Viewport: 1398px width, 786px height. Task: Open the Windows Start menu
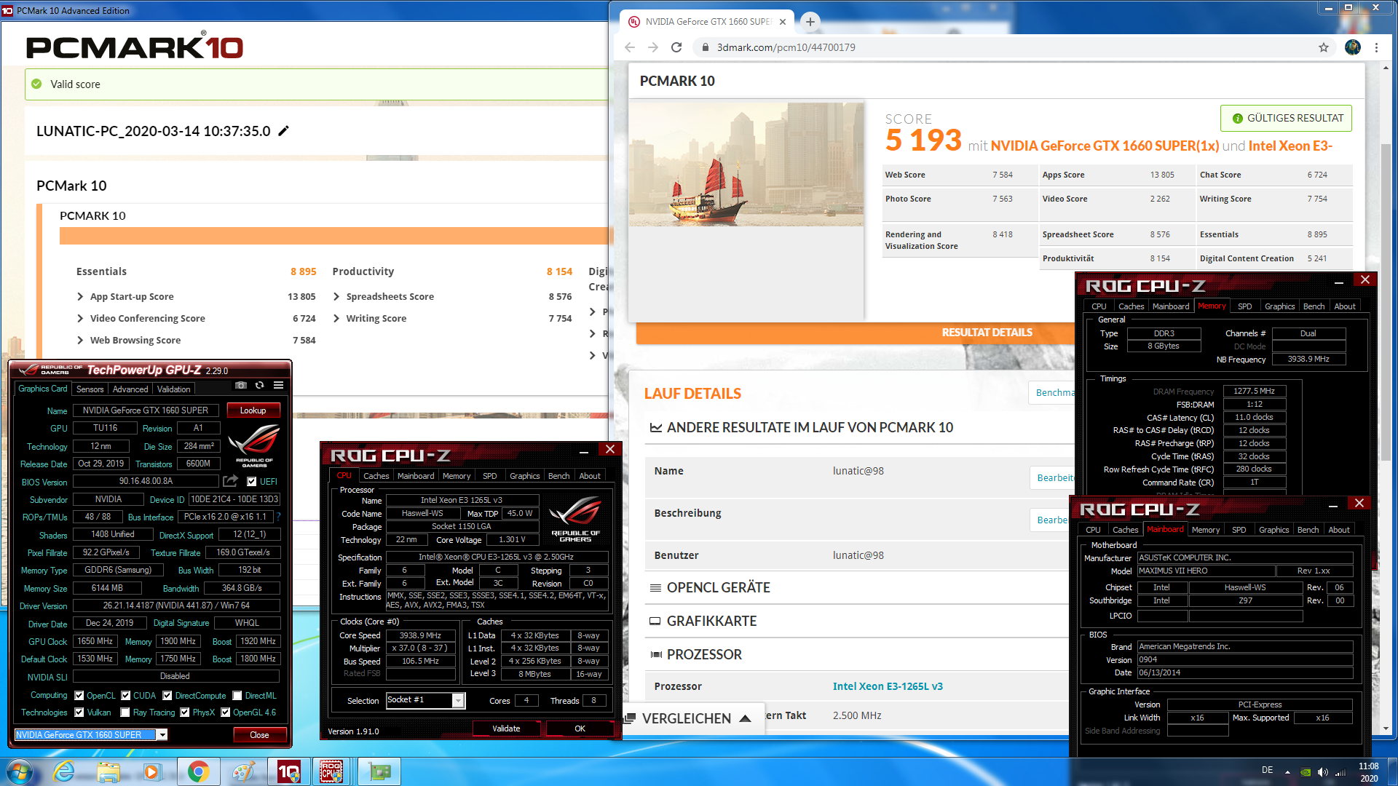click(x=19, y=771)
